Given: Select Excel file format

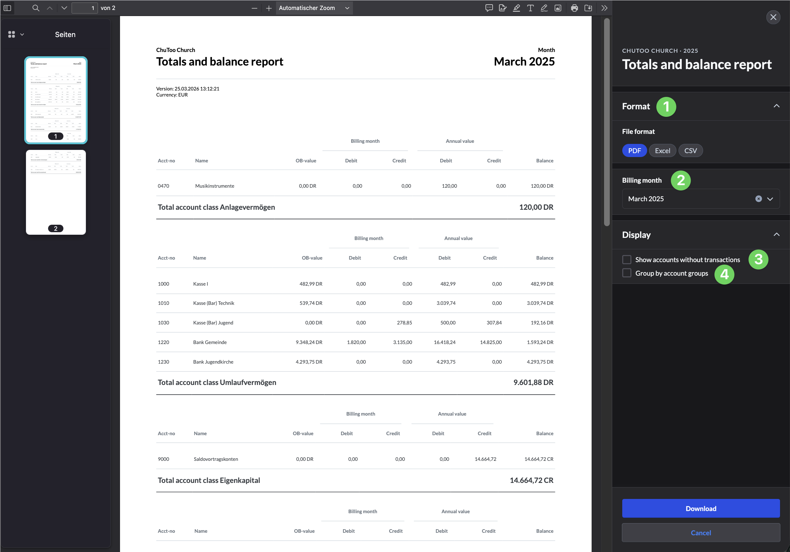Looking at the screenshot, I should 662,151.
